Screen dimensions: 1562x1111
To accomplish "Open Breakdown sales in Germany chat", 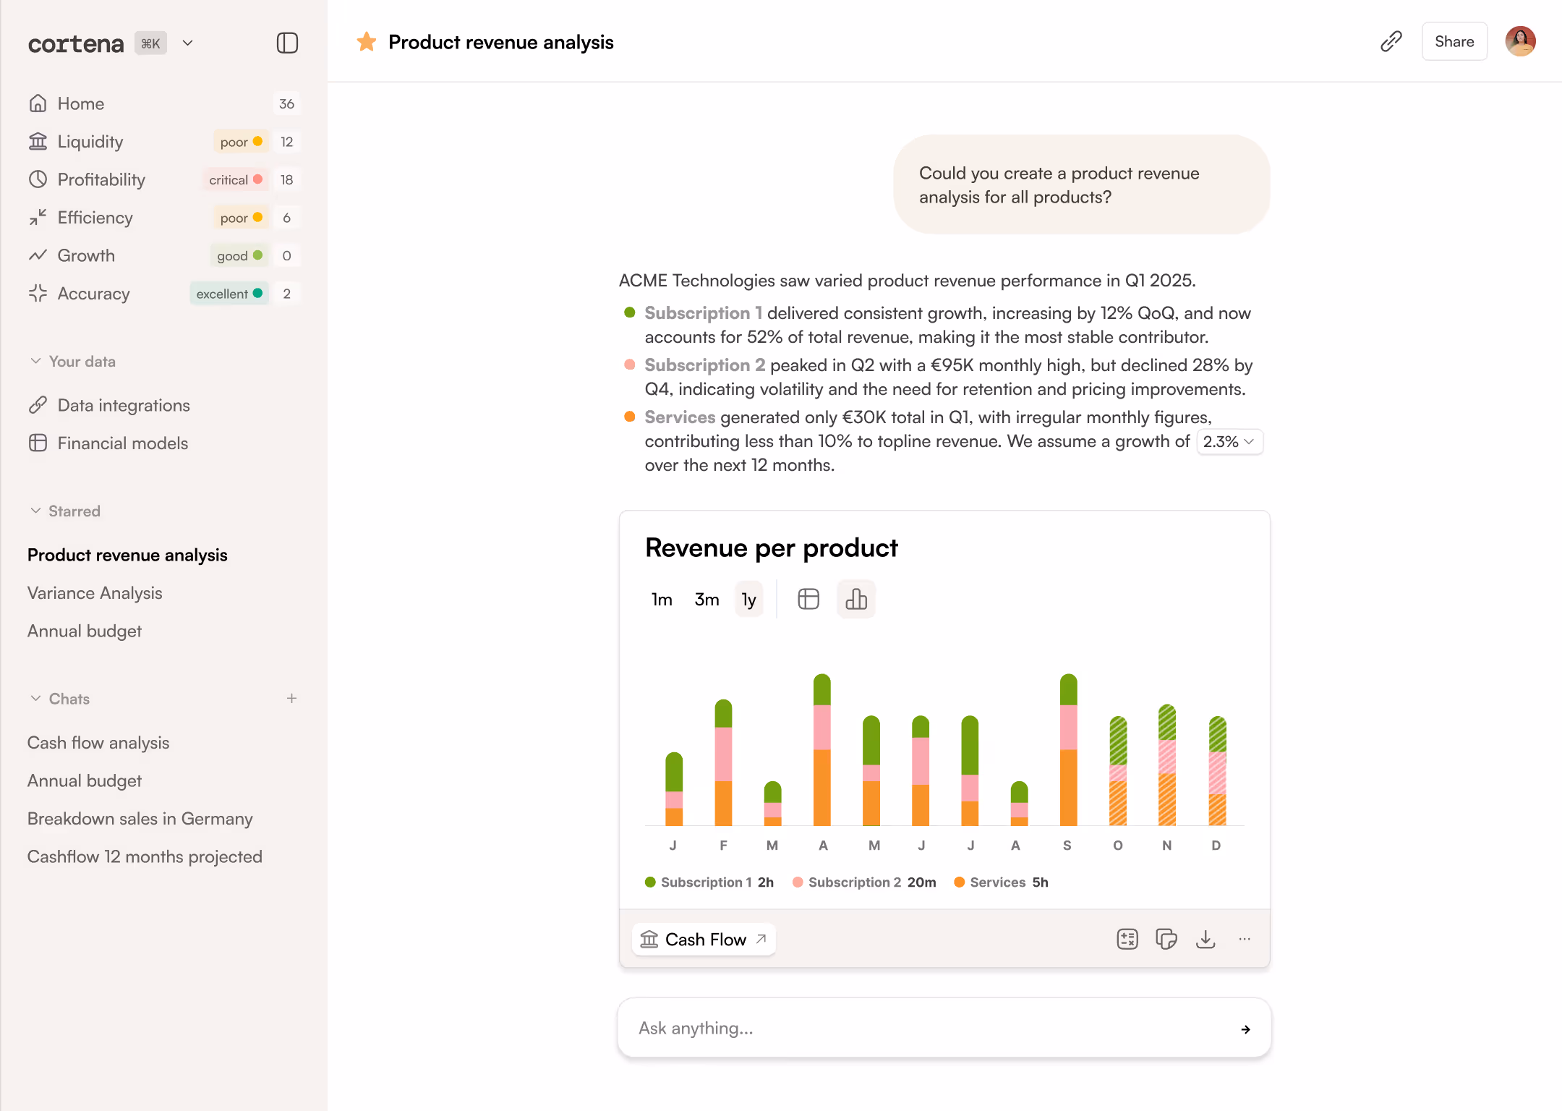I will click(140, 818).
